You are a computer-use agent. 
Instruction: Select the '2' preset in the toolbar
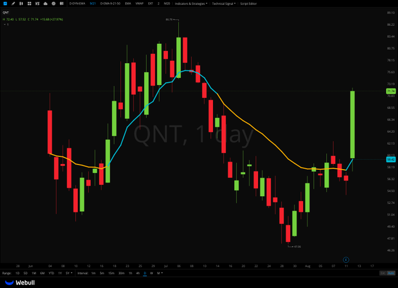pos(159,4)
